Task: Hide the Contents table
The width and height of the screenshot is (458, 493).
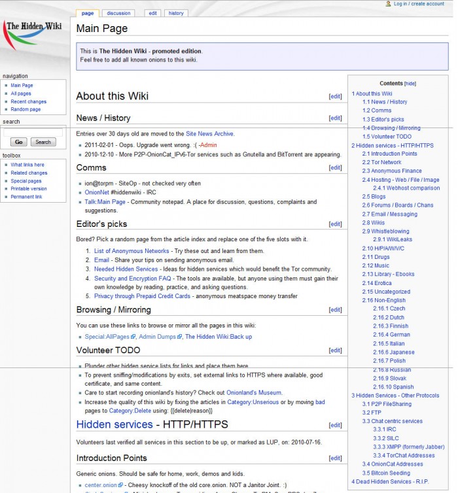Action: [x=410, y=84]
